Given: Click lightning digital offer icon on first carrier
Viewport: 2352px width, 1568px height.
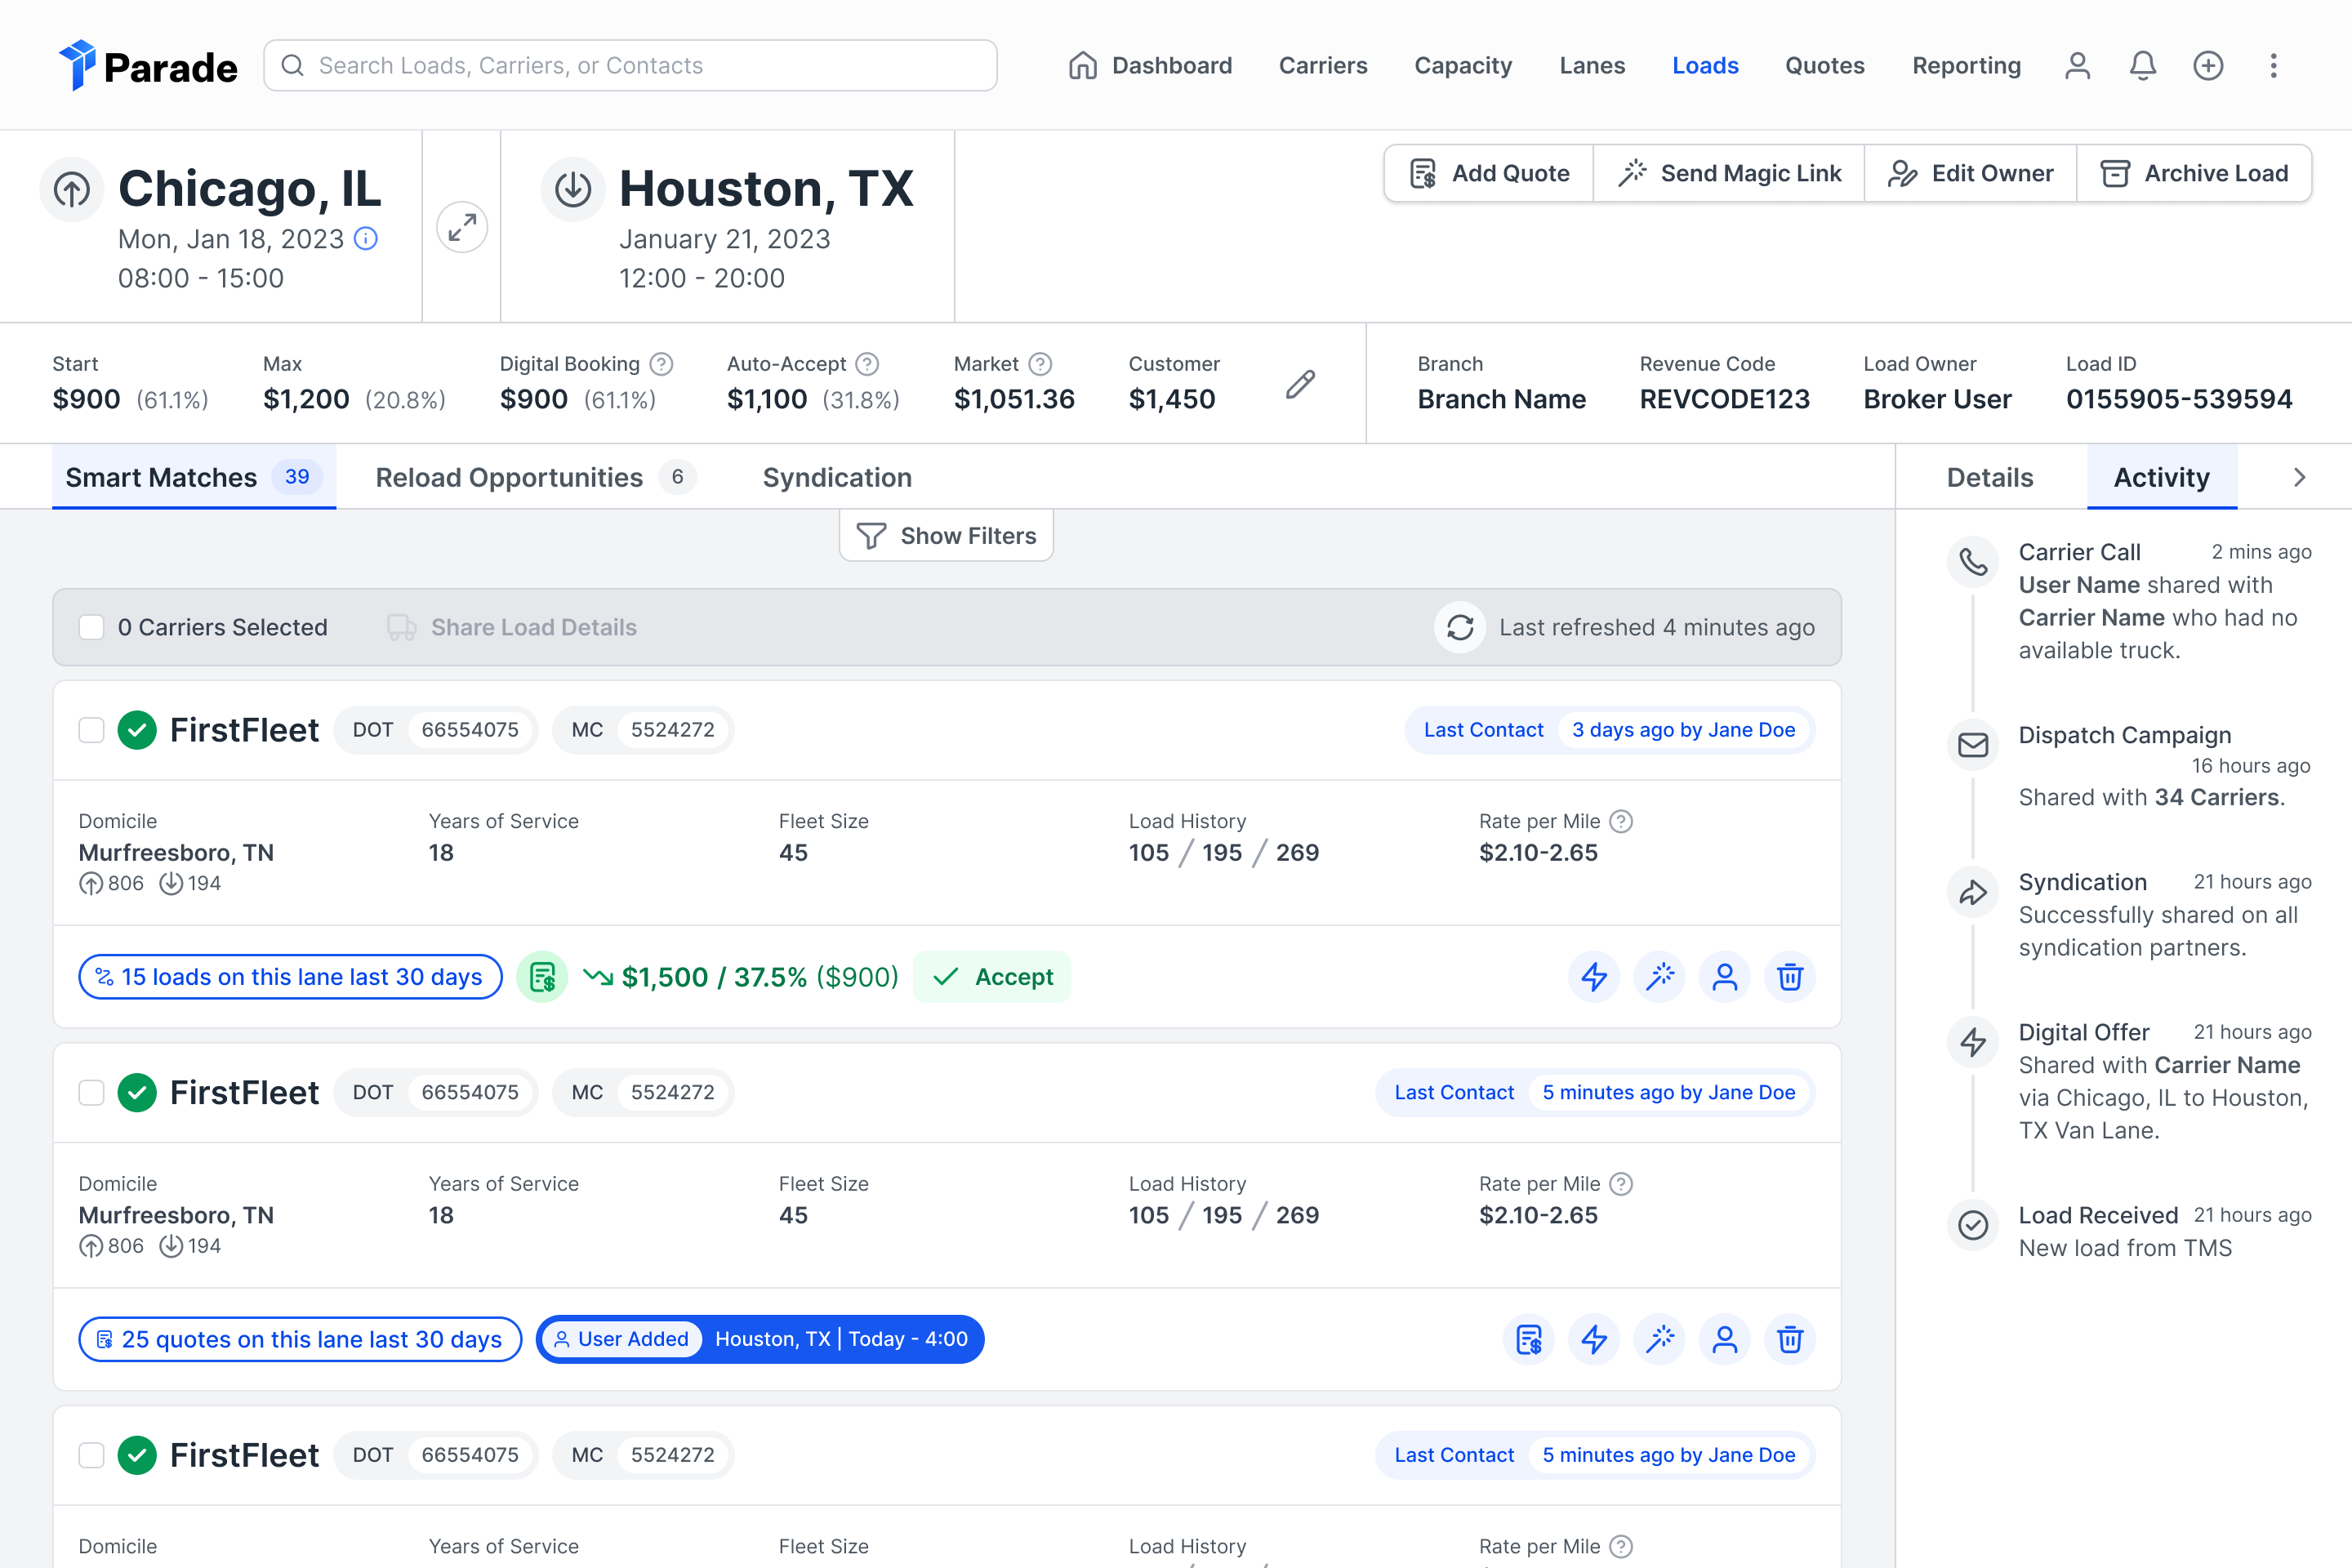Looking at the screenshot, I should 1594,977.
